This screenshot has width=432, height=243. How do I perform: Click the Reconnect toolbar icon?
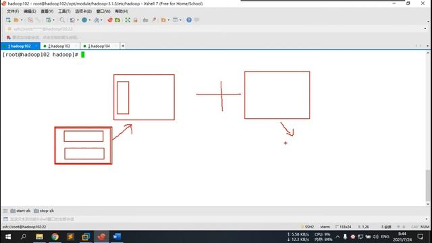point(38,20)
